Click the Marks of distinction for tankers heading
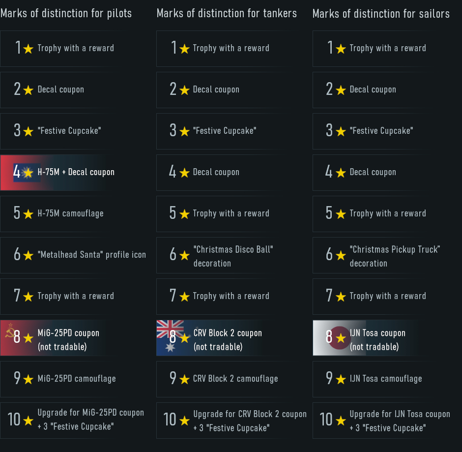Image resolution: width=462 pixels, height=452 pixels. pyautogui.click(x=227, y=14)
